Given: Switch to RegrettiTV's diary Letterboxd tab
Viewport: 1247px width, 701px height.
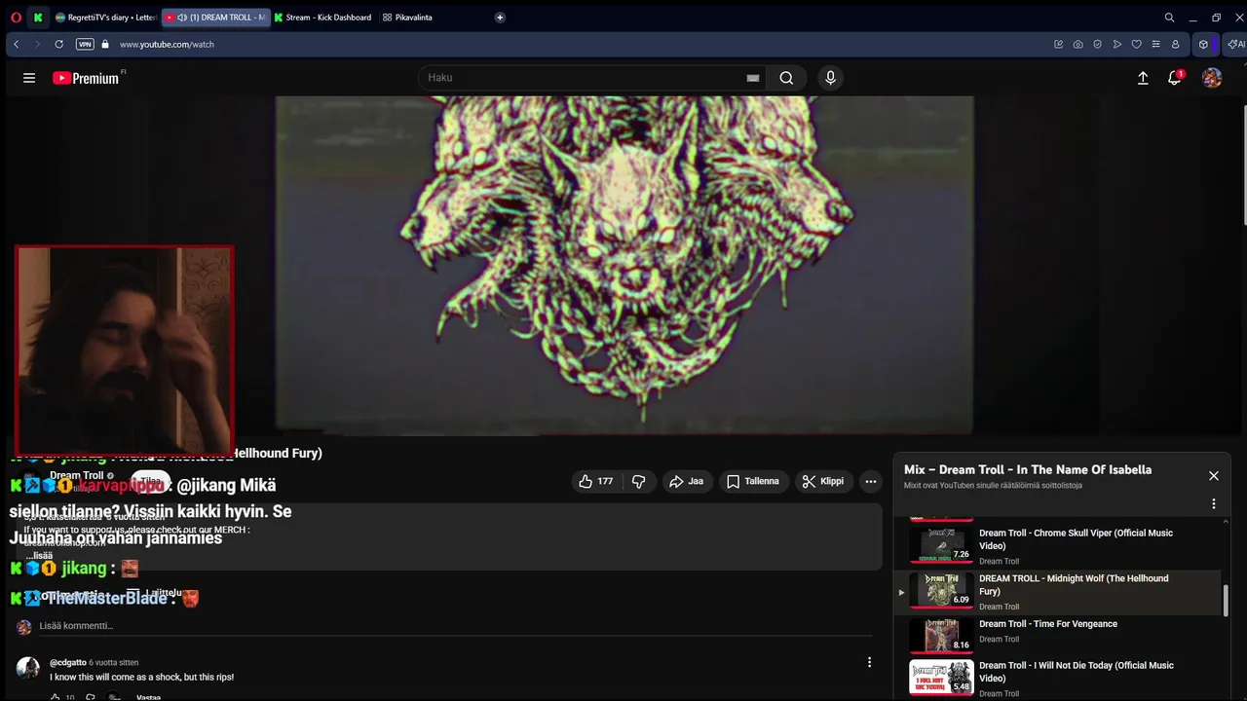Looking at the screenshot, I should [105, 18].
